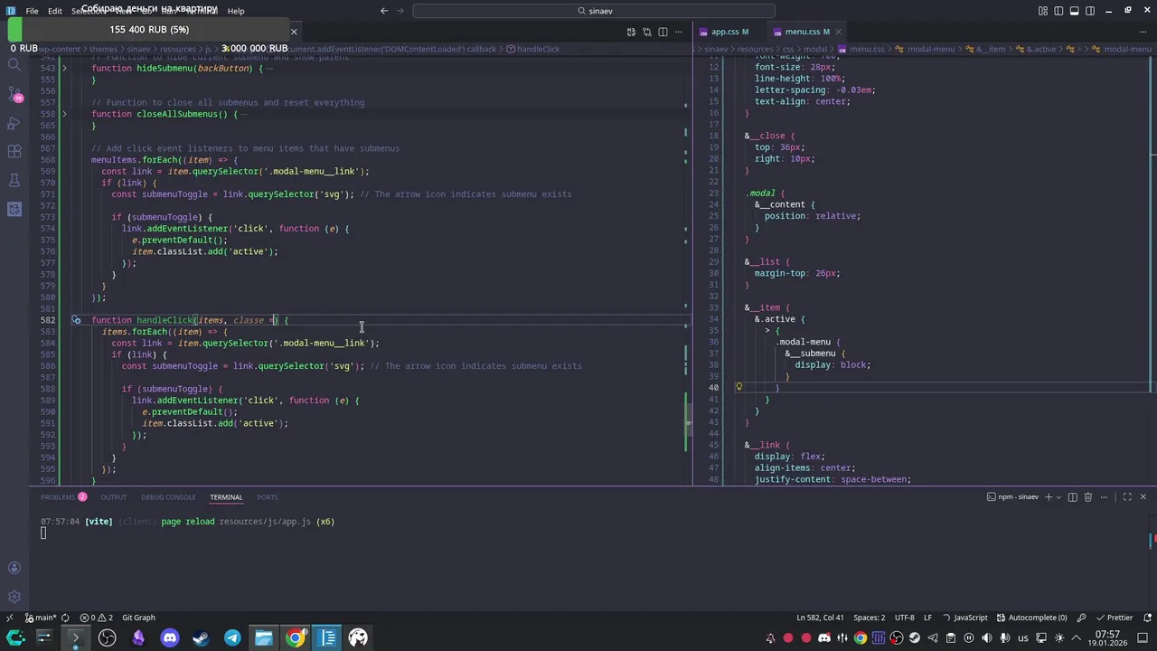Open the Search view in activity bar
Image resolution: width=1157 pixels, height=651 pixels.
point(14,64)
